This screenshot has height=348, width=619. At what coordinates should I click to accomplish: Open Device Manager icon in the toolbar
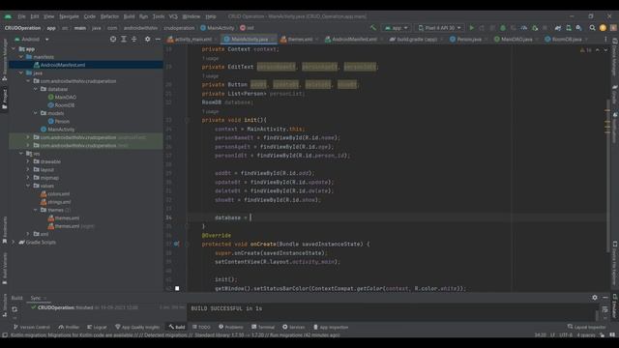569,28
